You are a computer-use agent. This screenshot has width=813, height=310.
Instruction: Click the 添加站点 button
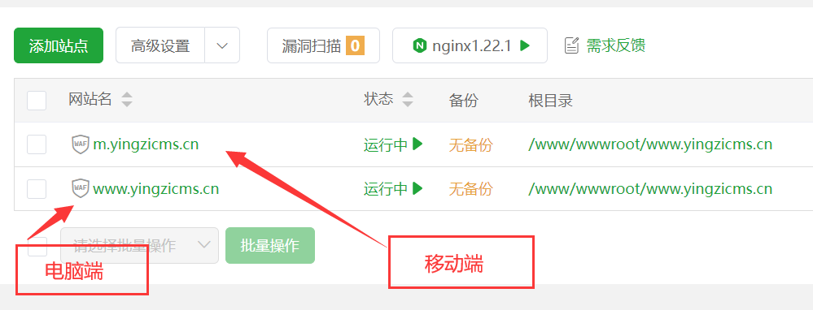tap(59, 45)
